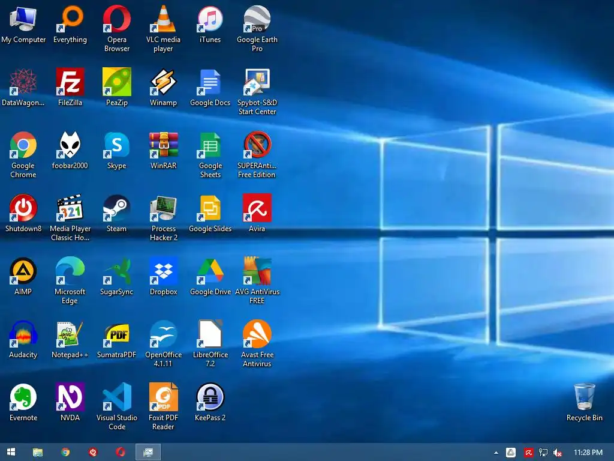Select the Winamp desktop icon
The width and height of the screenshot is (614, 461).
tap(163, 87)
